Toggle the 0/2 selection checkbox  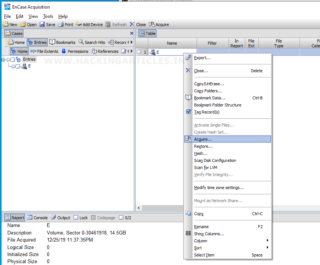click(121, 217)
